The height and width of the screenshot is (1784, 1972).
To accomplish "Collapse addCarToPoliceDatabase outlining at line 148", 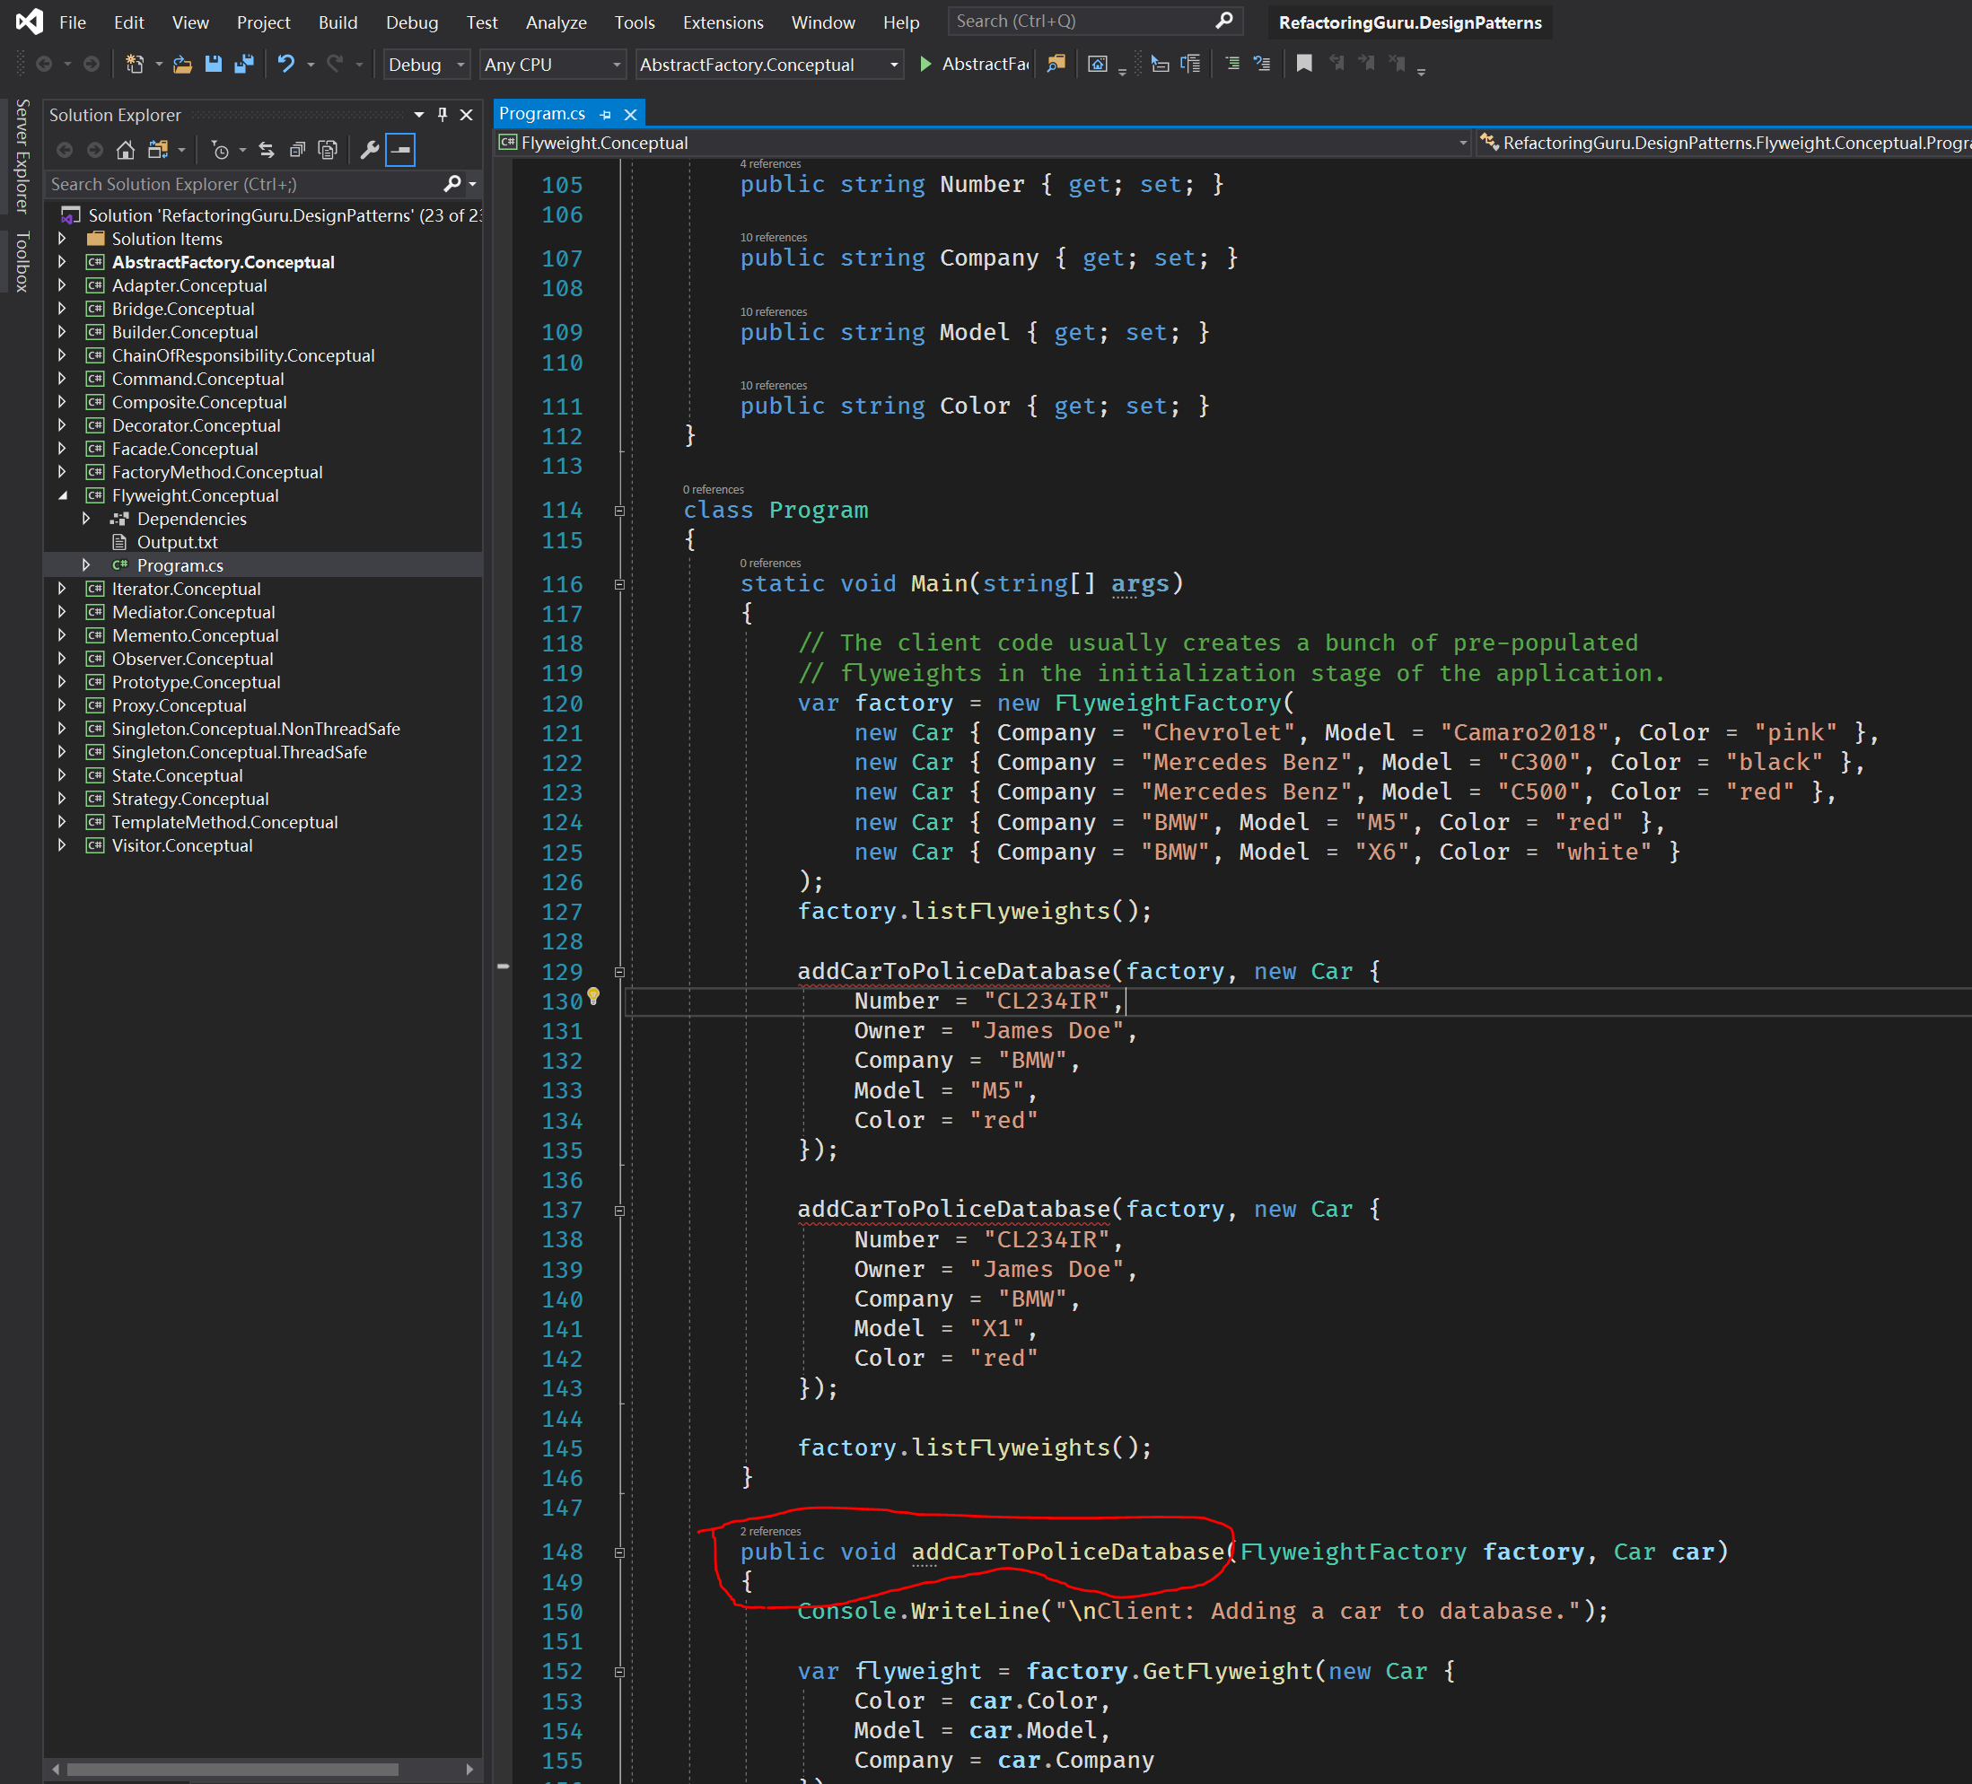I will point(619,1553).
